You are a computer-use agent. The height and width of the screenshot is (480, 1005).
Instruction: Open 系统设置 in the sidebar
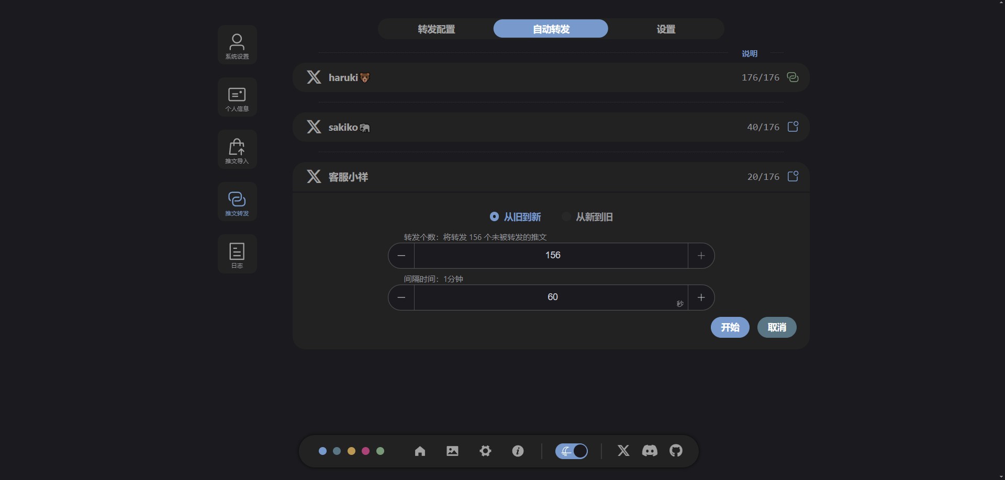[237, 45]
